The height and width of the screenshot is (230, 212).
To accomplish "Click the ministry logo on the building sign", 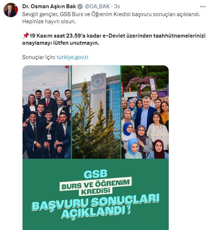I will tap(98, 81).
